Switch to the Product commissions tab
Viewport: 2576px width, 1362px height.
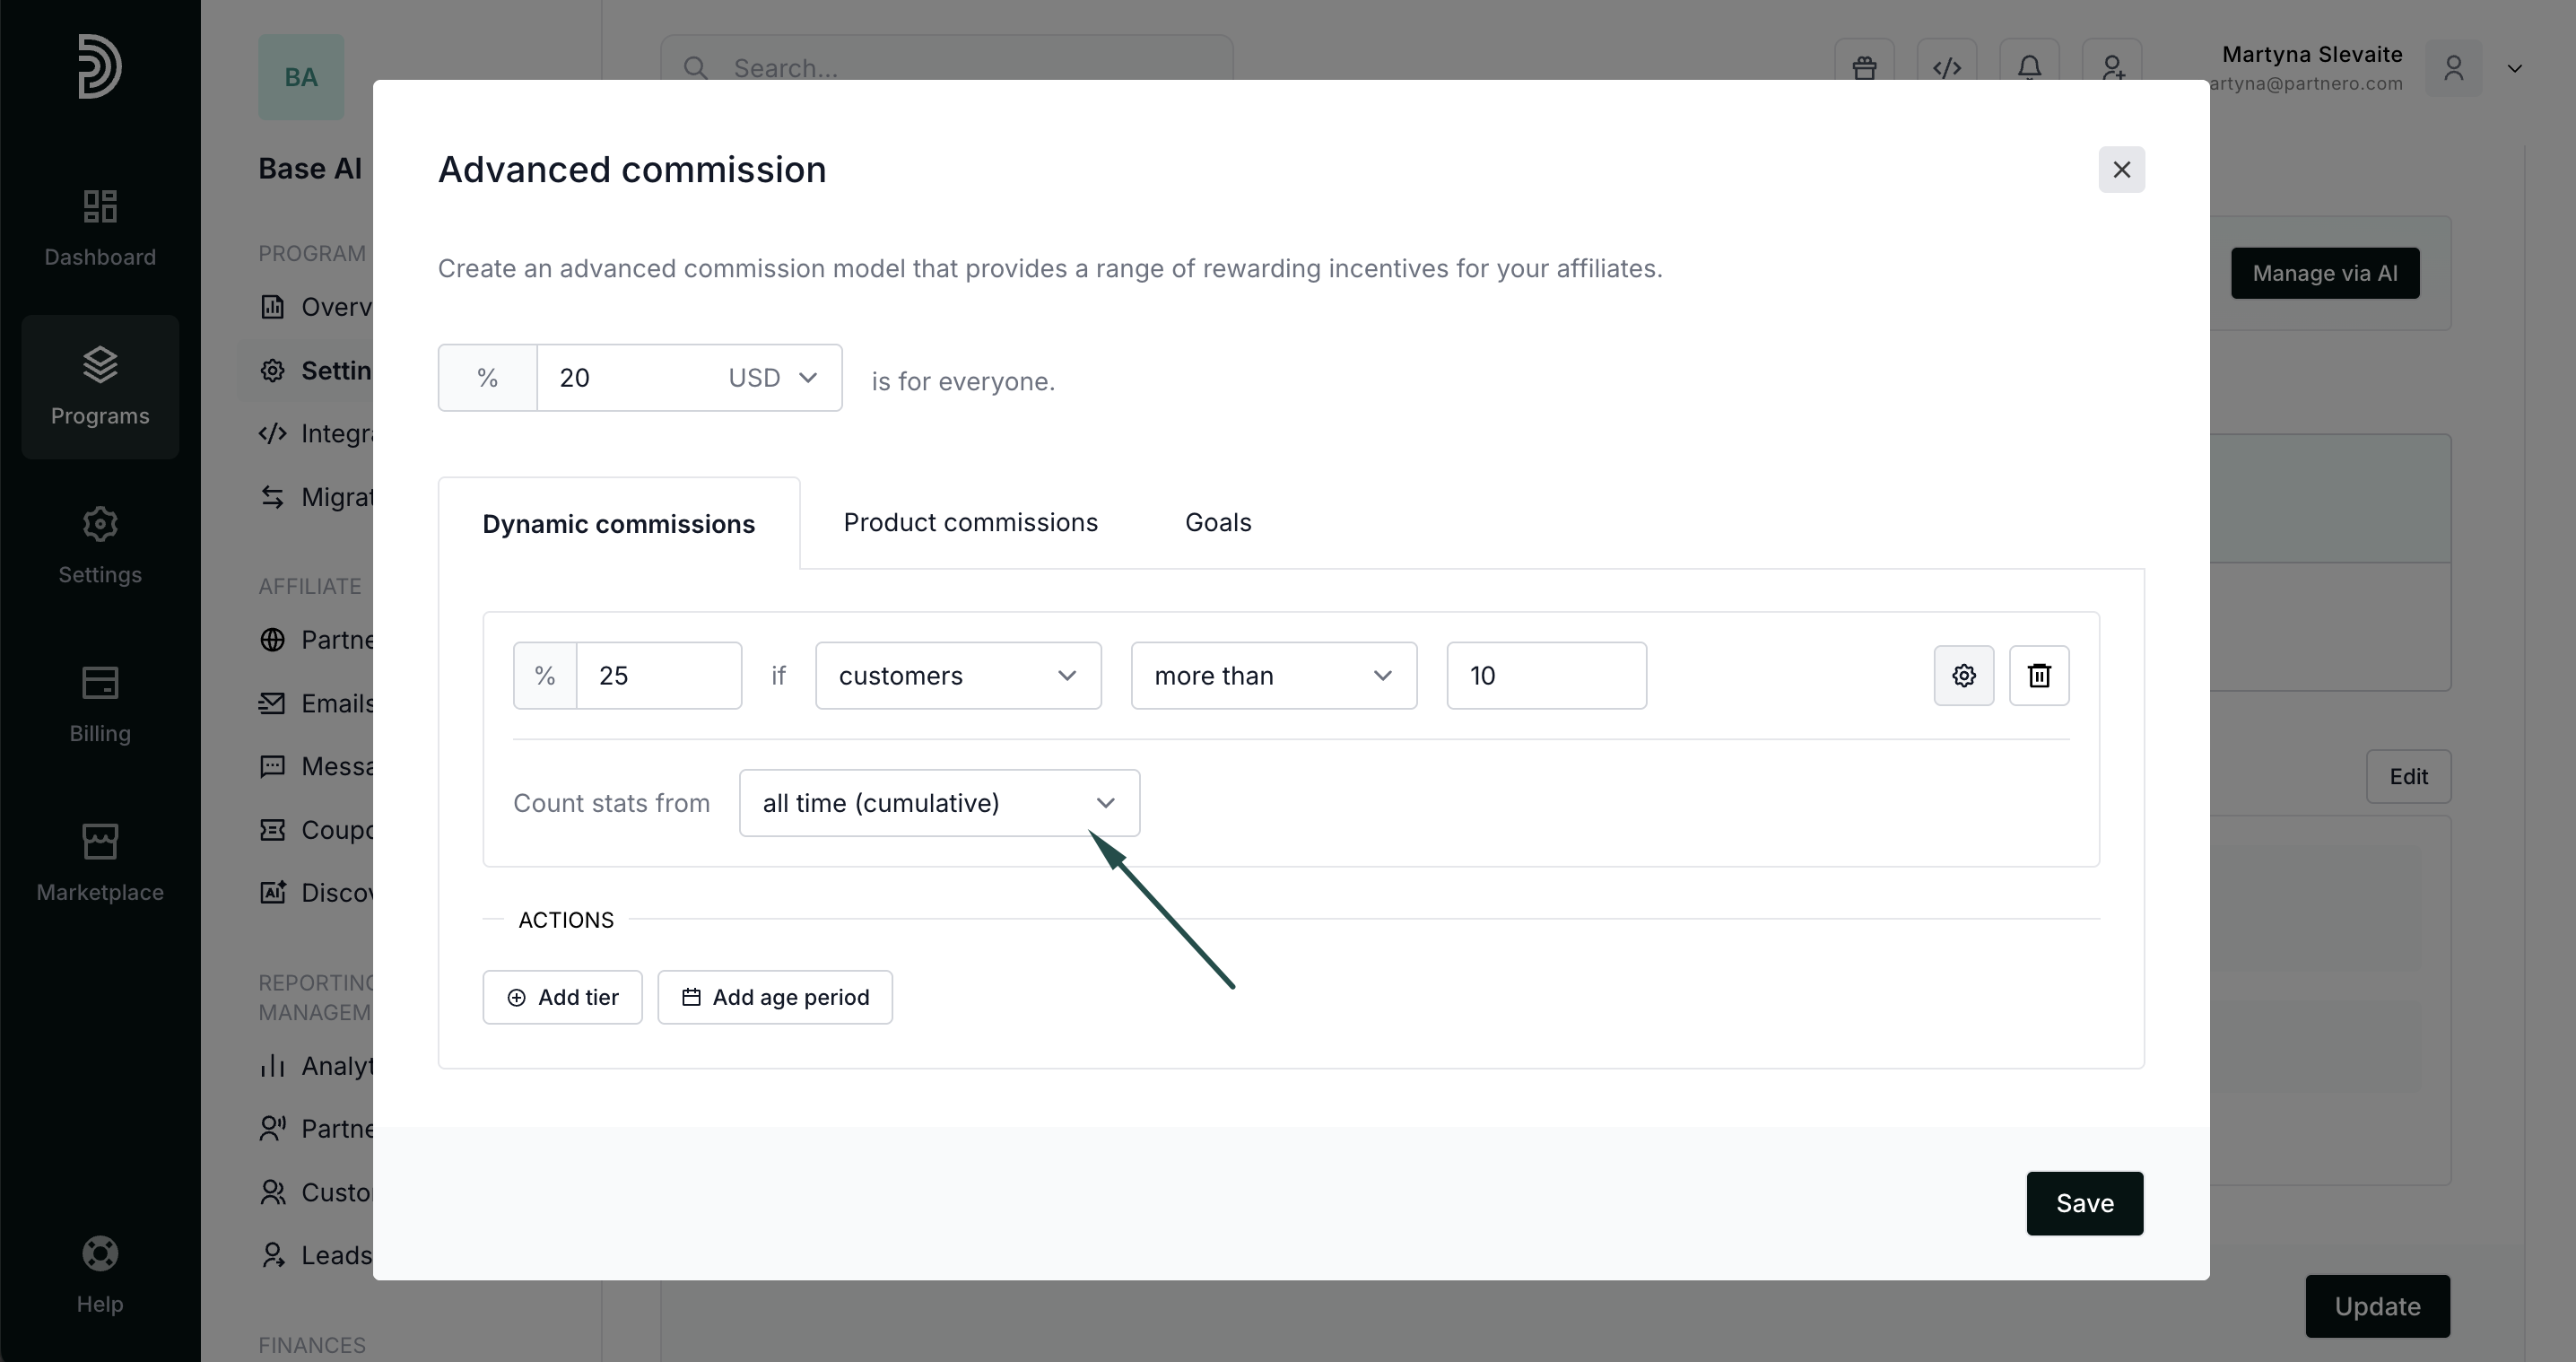click(970, 523)
